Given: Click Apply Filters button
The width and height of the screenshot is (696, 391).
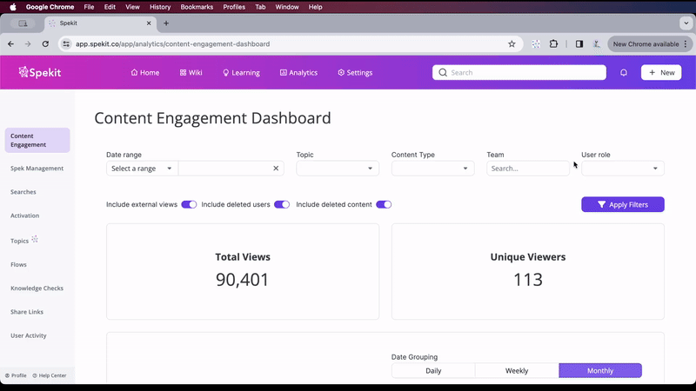Looking at the screenshot, I should 623,204.
